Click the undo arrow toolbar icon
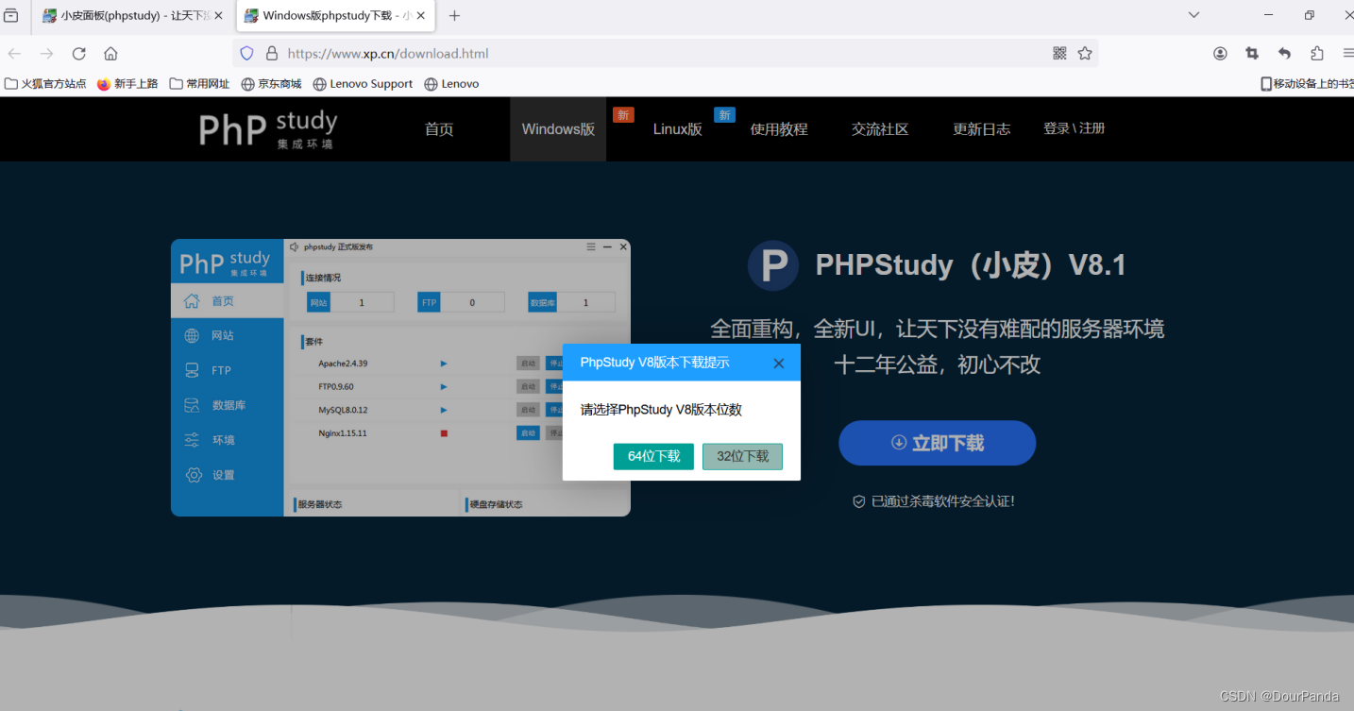Screen dimensions: 1354x711 click(x=1284, y=54)
